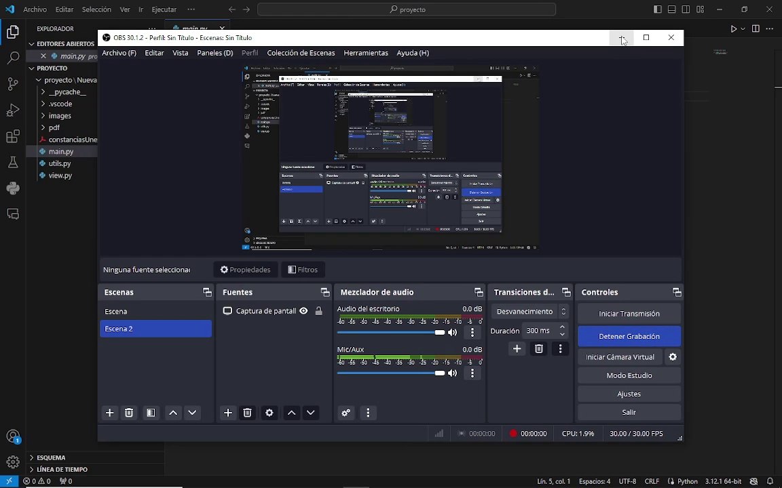This screenshot has height=488, width=782.
Task: Mute Audio del escritorio speaker icon
Action: tap(452, 332)
